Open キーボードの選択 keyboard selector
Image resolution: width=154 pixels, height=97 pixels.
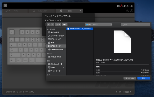[x=123, y=92]
